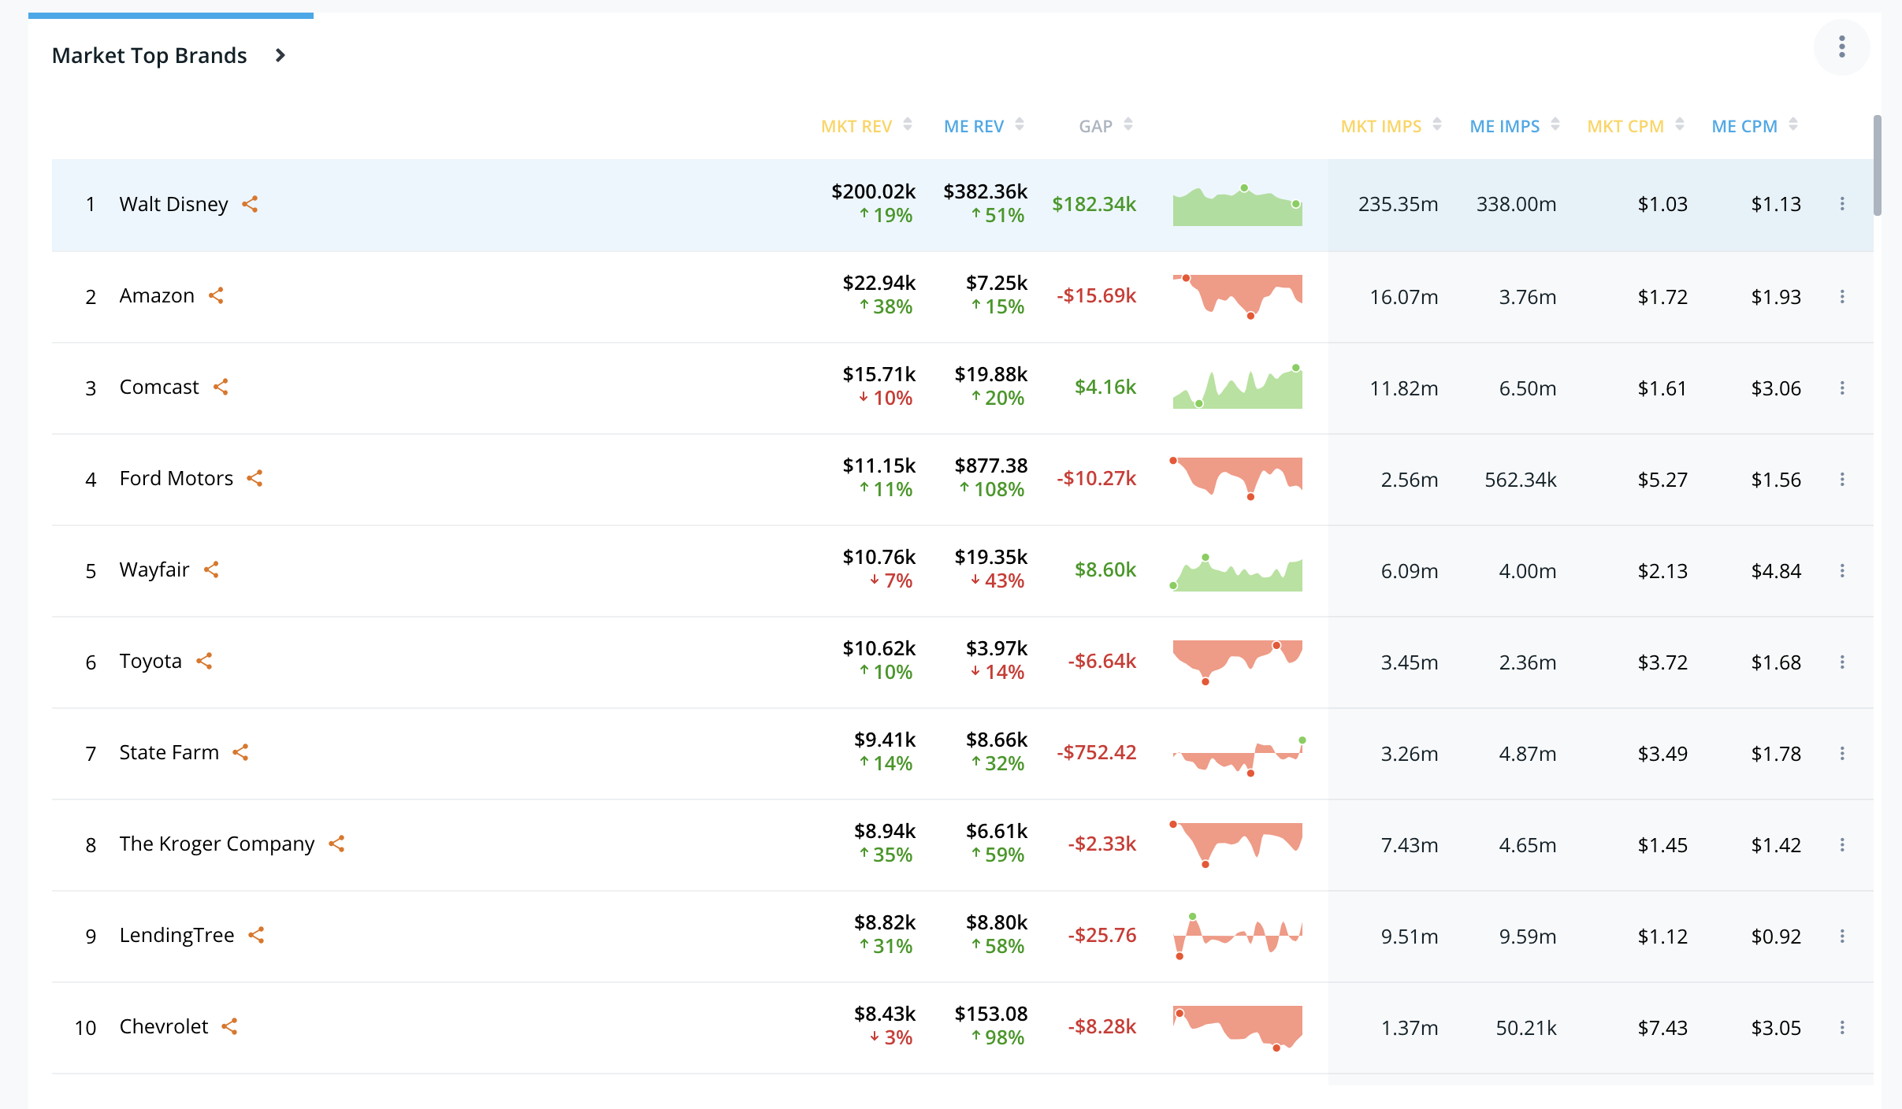Open row menu for Walt Disney
Image resolution: width=1902 pixels, height=1109 pixels.
pos(1842,204)
